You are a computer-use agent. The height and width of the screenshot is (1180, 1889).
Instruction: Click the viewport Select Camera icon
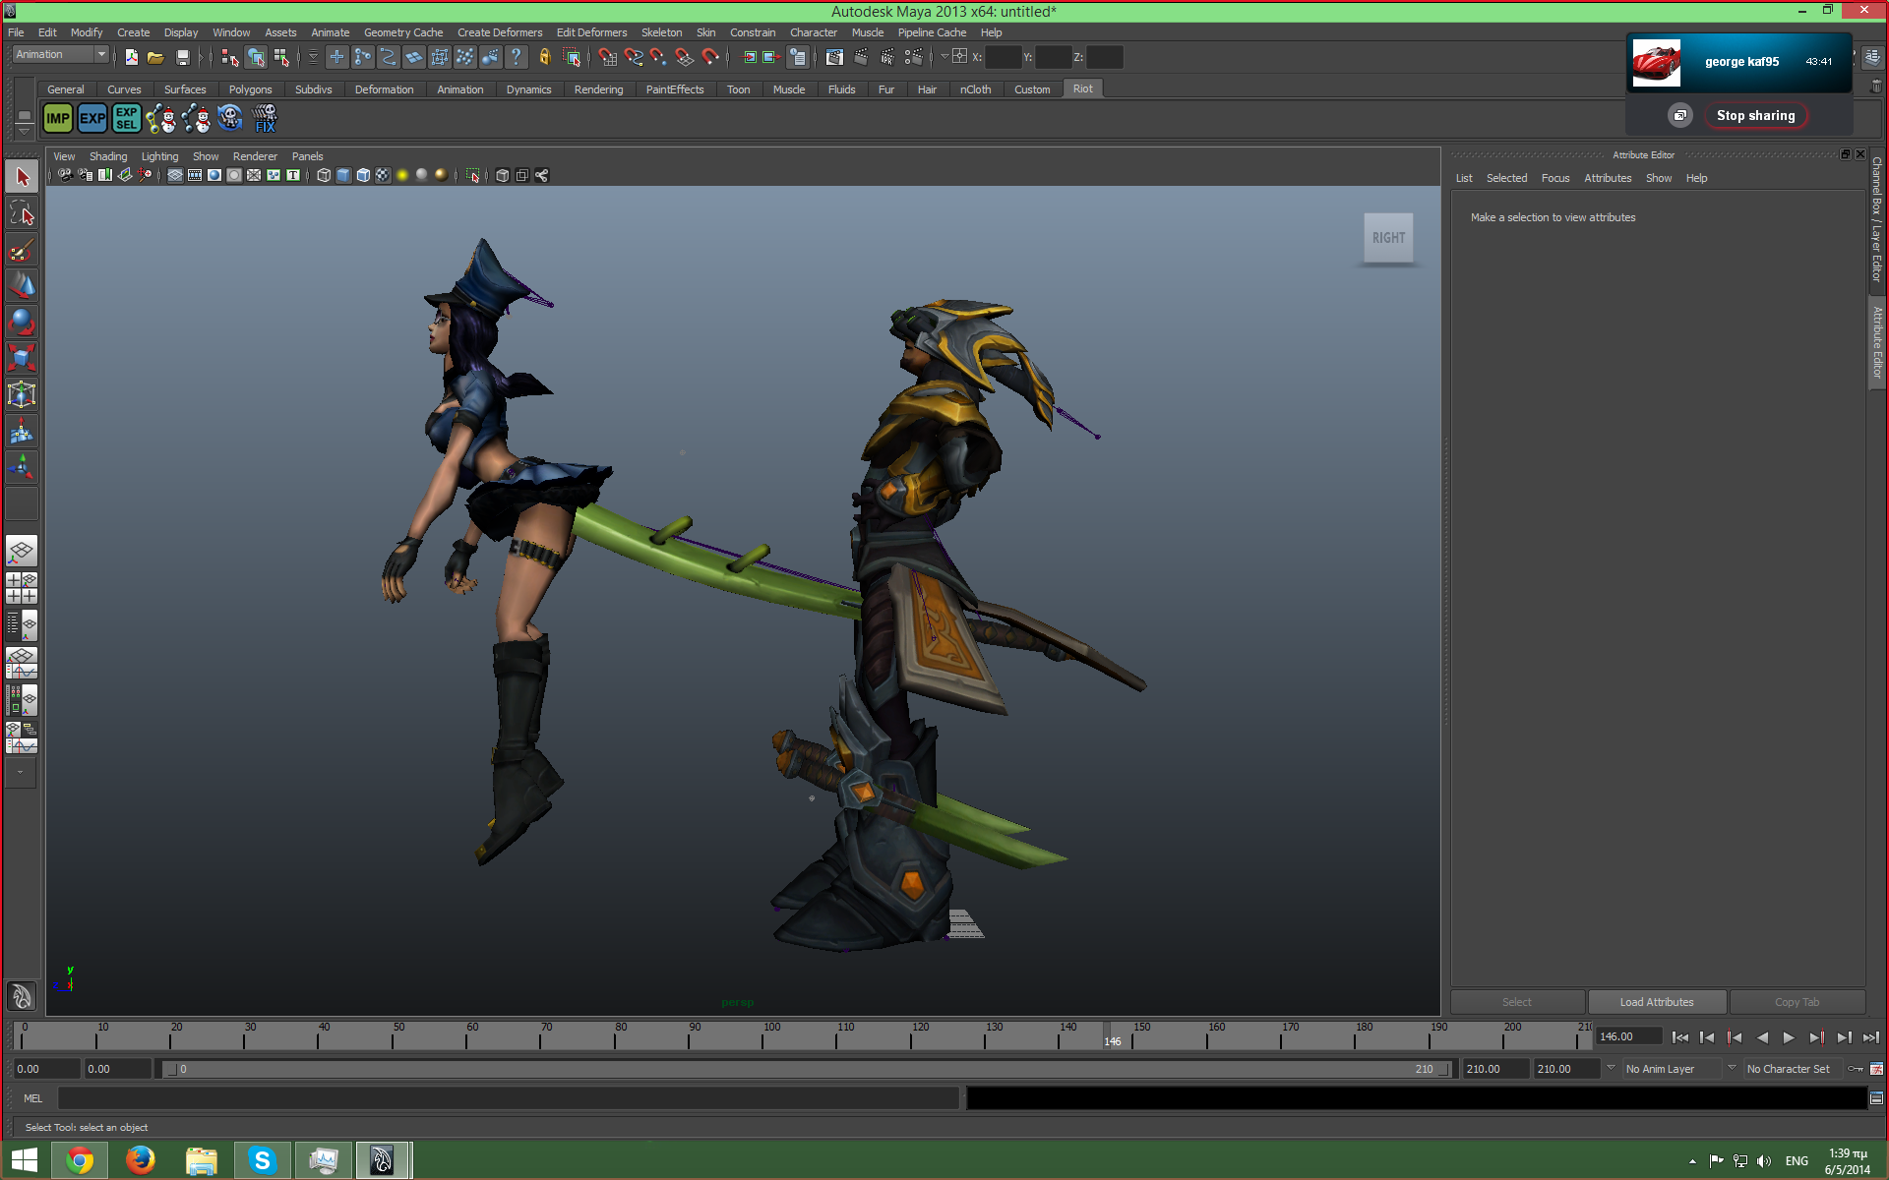pyautogui.click(x=65, y=175)
